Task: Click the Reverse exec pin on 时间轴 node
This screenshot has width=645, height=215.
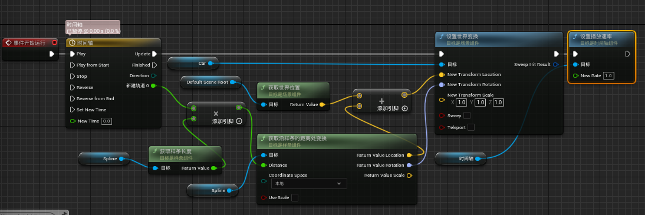Action: click(73, 87)
